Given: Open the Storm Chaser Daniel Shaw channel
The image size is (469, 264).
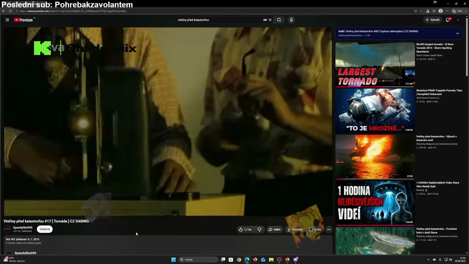Looking at the screenshot, I should click(429, 55).
